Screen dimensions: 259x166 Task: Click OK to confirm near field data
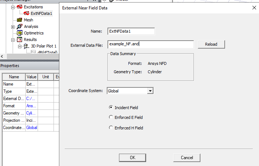132,158
